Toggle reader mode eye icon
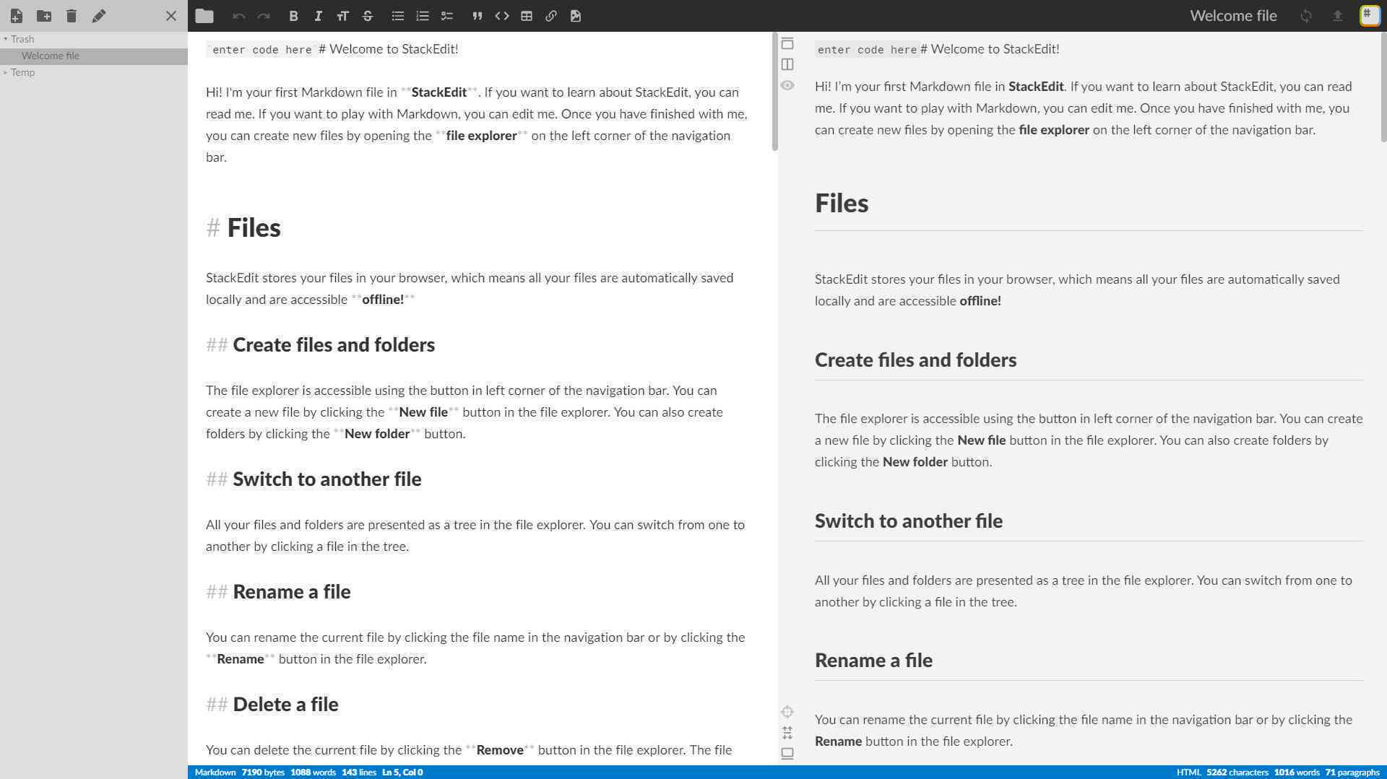The image size is (1387, 779). coord(787,85)
